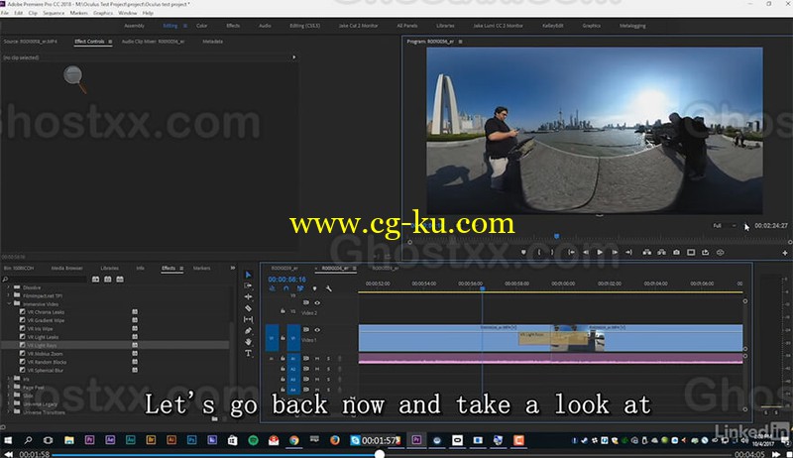
Task: Open the Effects panel tab
Action: point(169,268)
